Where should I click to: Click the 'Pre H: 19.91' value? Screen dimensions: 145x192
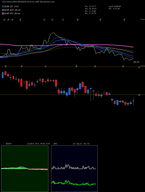click(x=90, y=9)
